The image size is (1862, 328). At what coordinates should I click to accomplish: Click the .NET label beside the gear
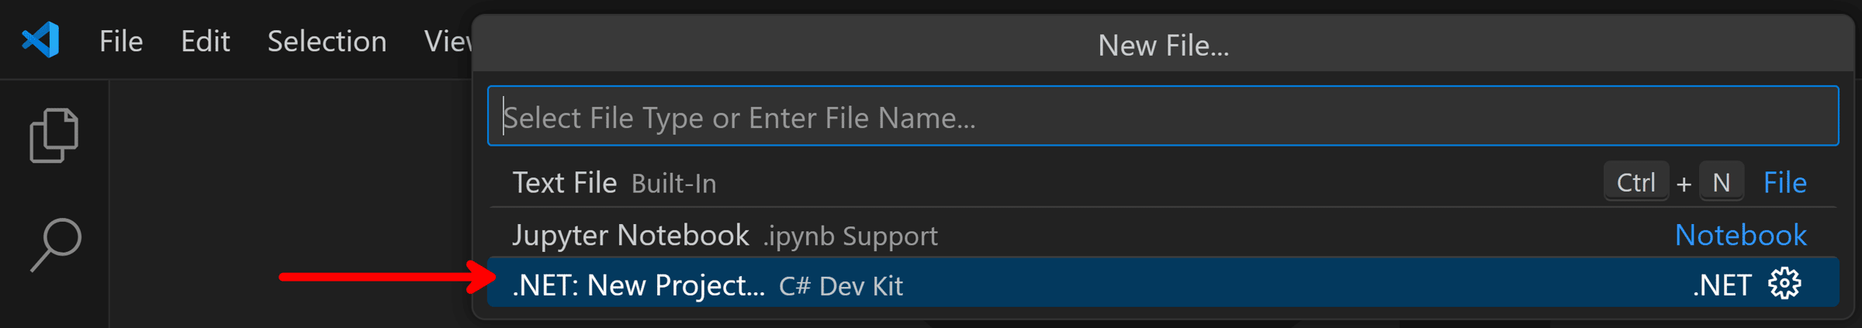1722,285
